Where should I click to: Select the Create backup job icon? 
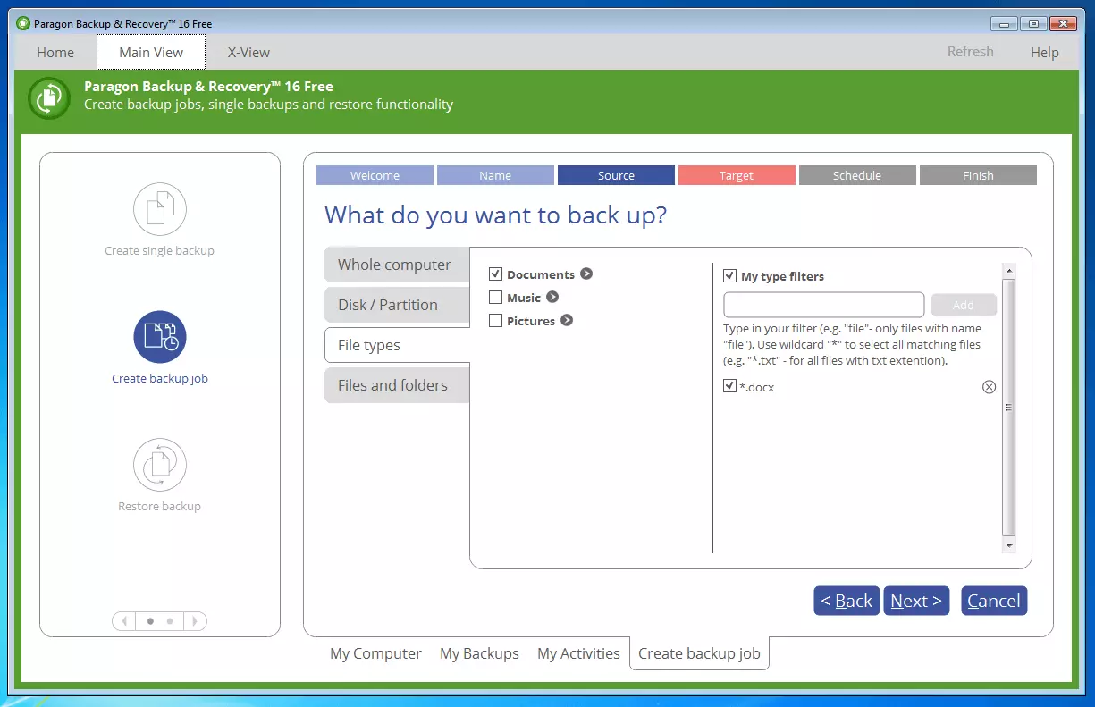click(159, 337)
